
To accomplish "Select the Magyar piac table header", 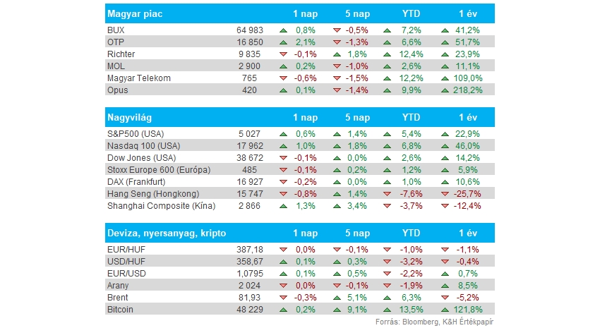I will pos(299,14).
